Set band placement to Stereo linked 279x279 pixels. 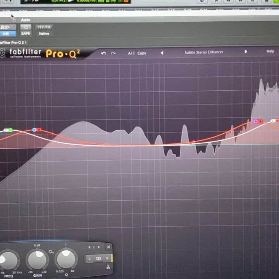(x=98, y=258)
